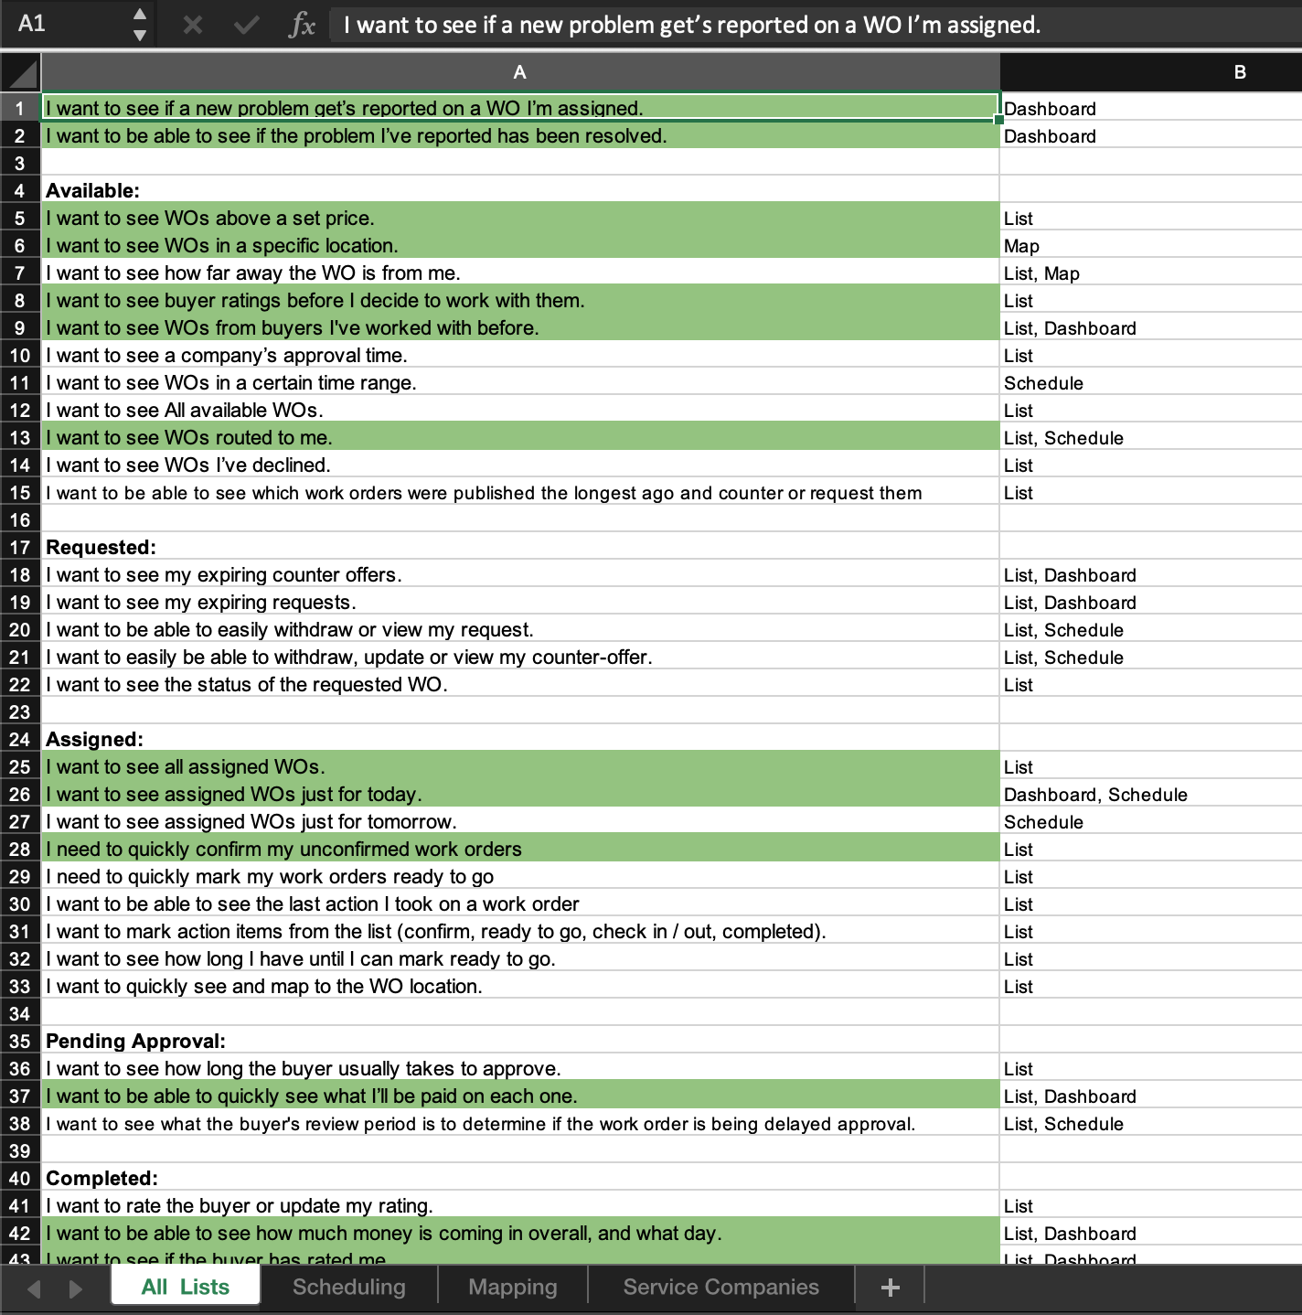Click 'Dashboard, Schedule' cell in row 26
Viewport: 1302px width, 1315px height.
[x=1151, y=794]
